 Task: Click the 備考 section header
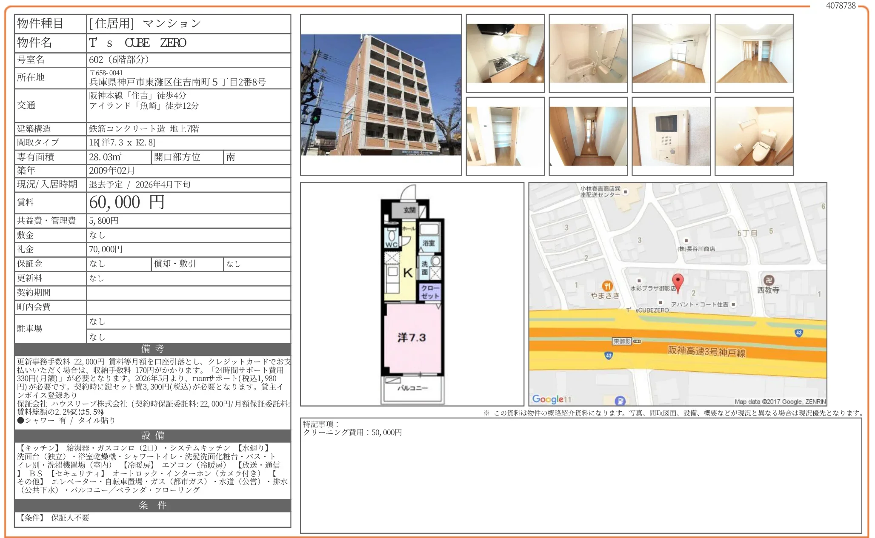pyautogui.click(x=152, y=349)
